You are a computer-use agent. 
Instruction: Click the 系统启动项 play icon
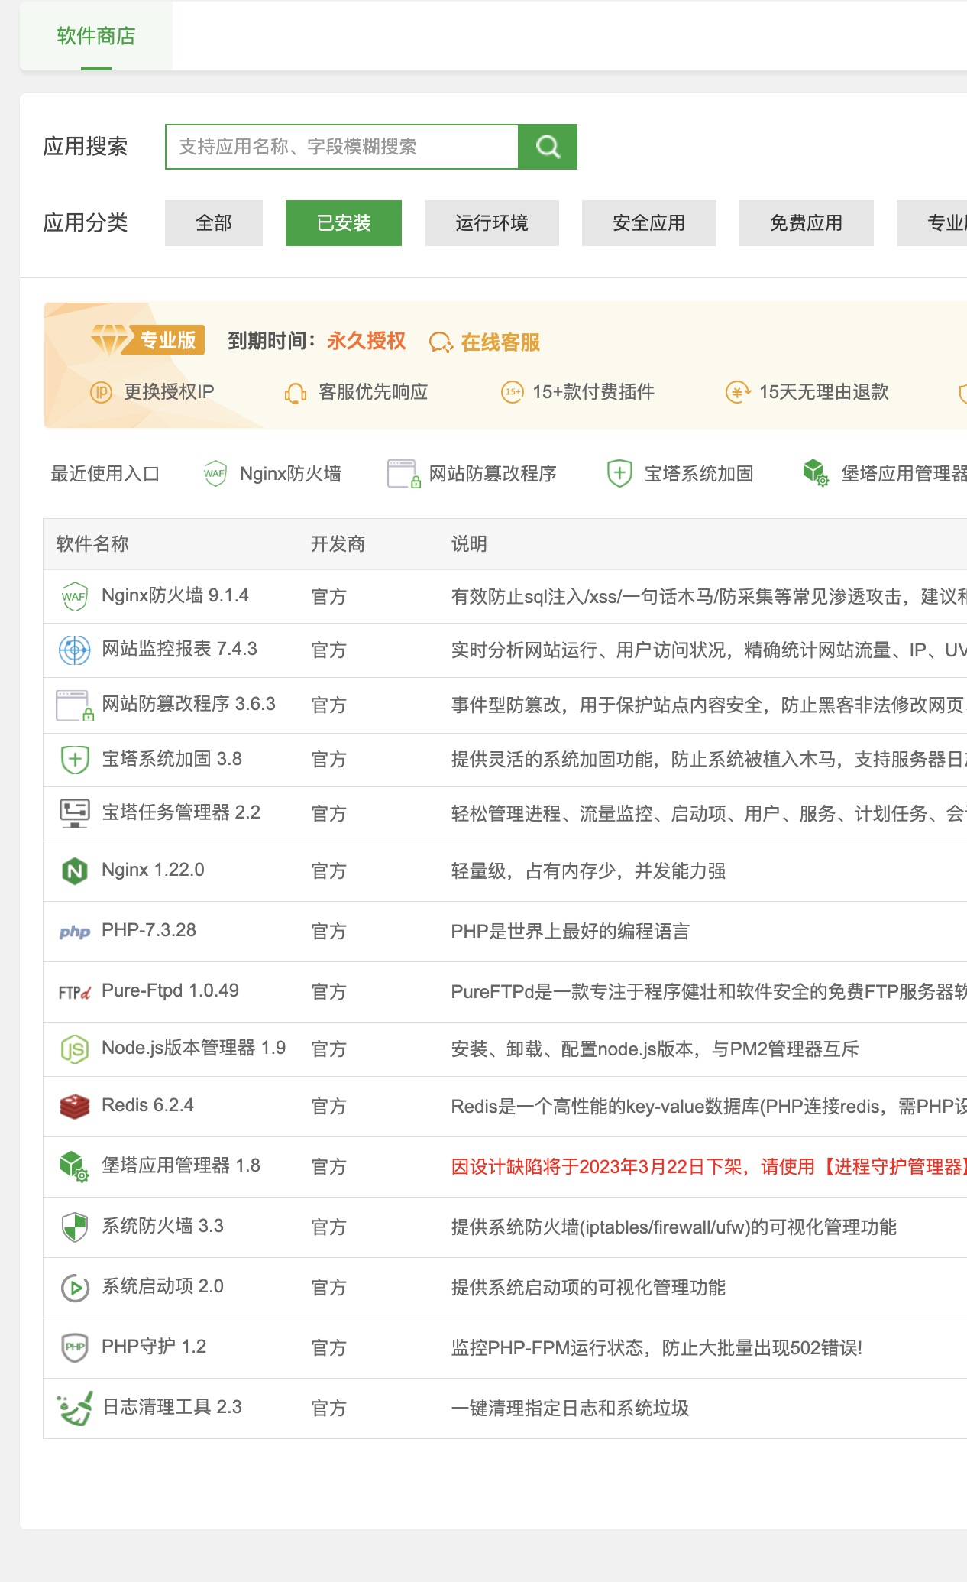click(x=74, y=1288)
